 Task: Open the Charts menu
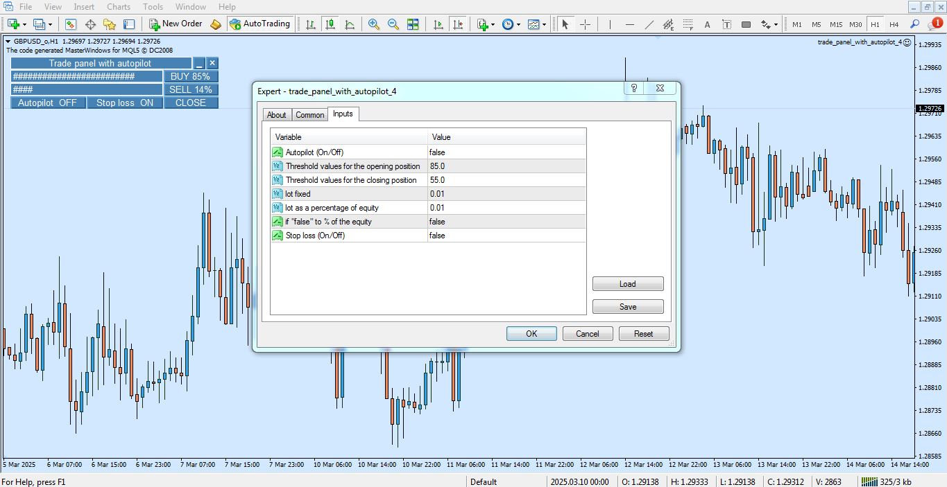tap(118, 6)
